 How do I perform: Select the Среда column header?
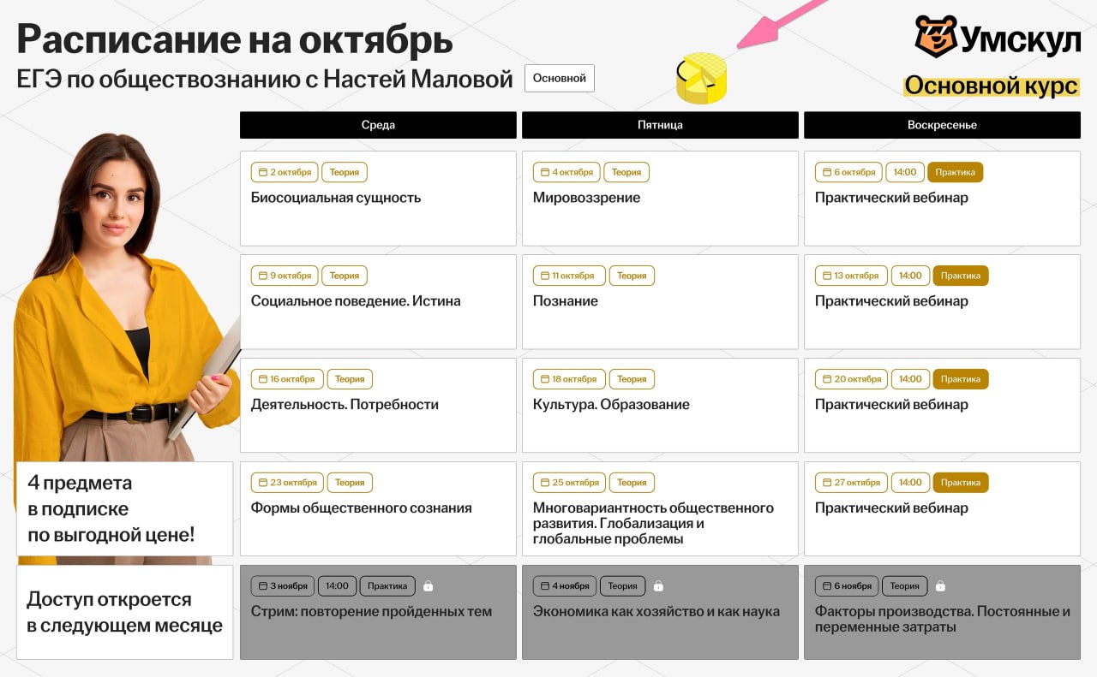click(378, 125)
